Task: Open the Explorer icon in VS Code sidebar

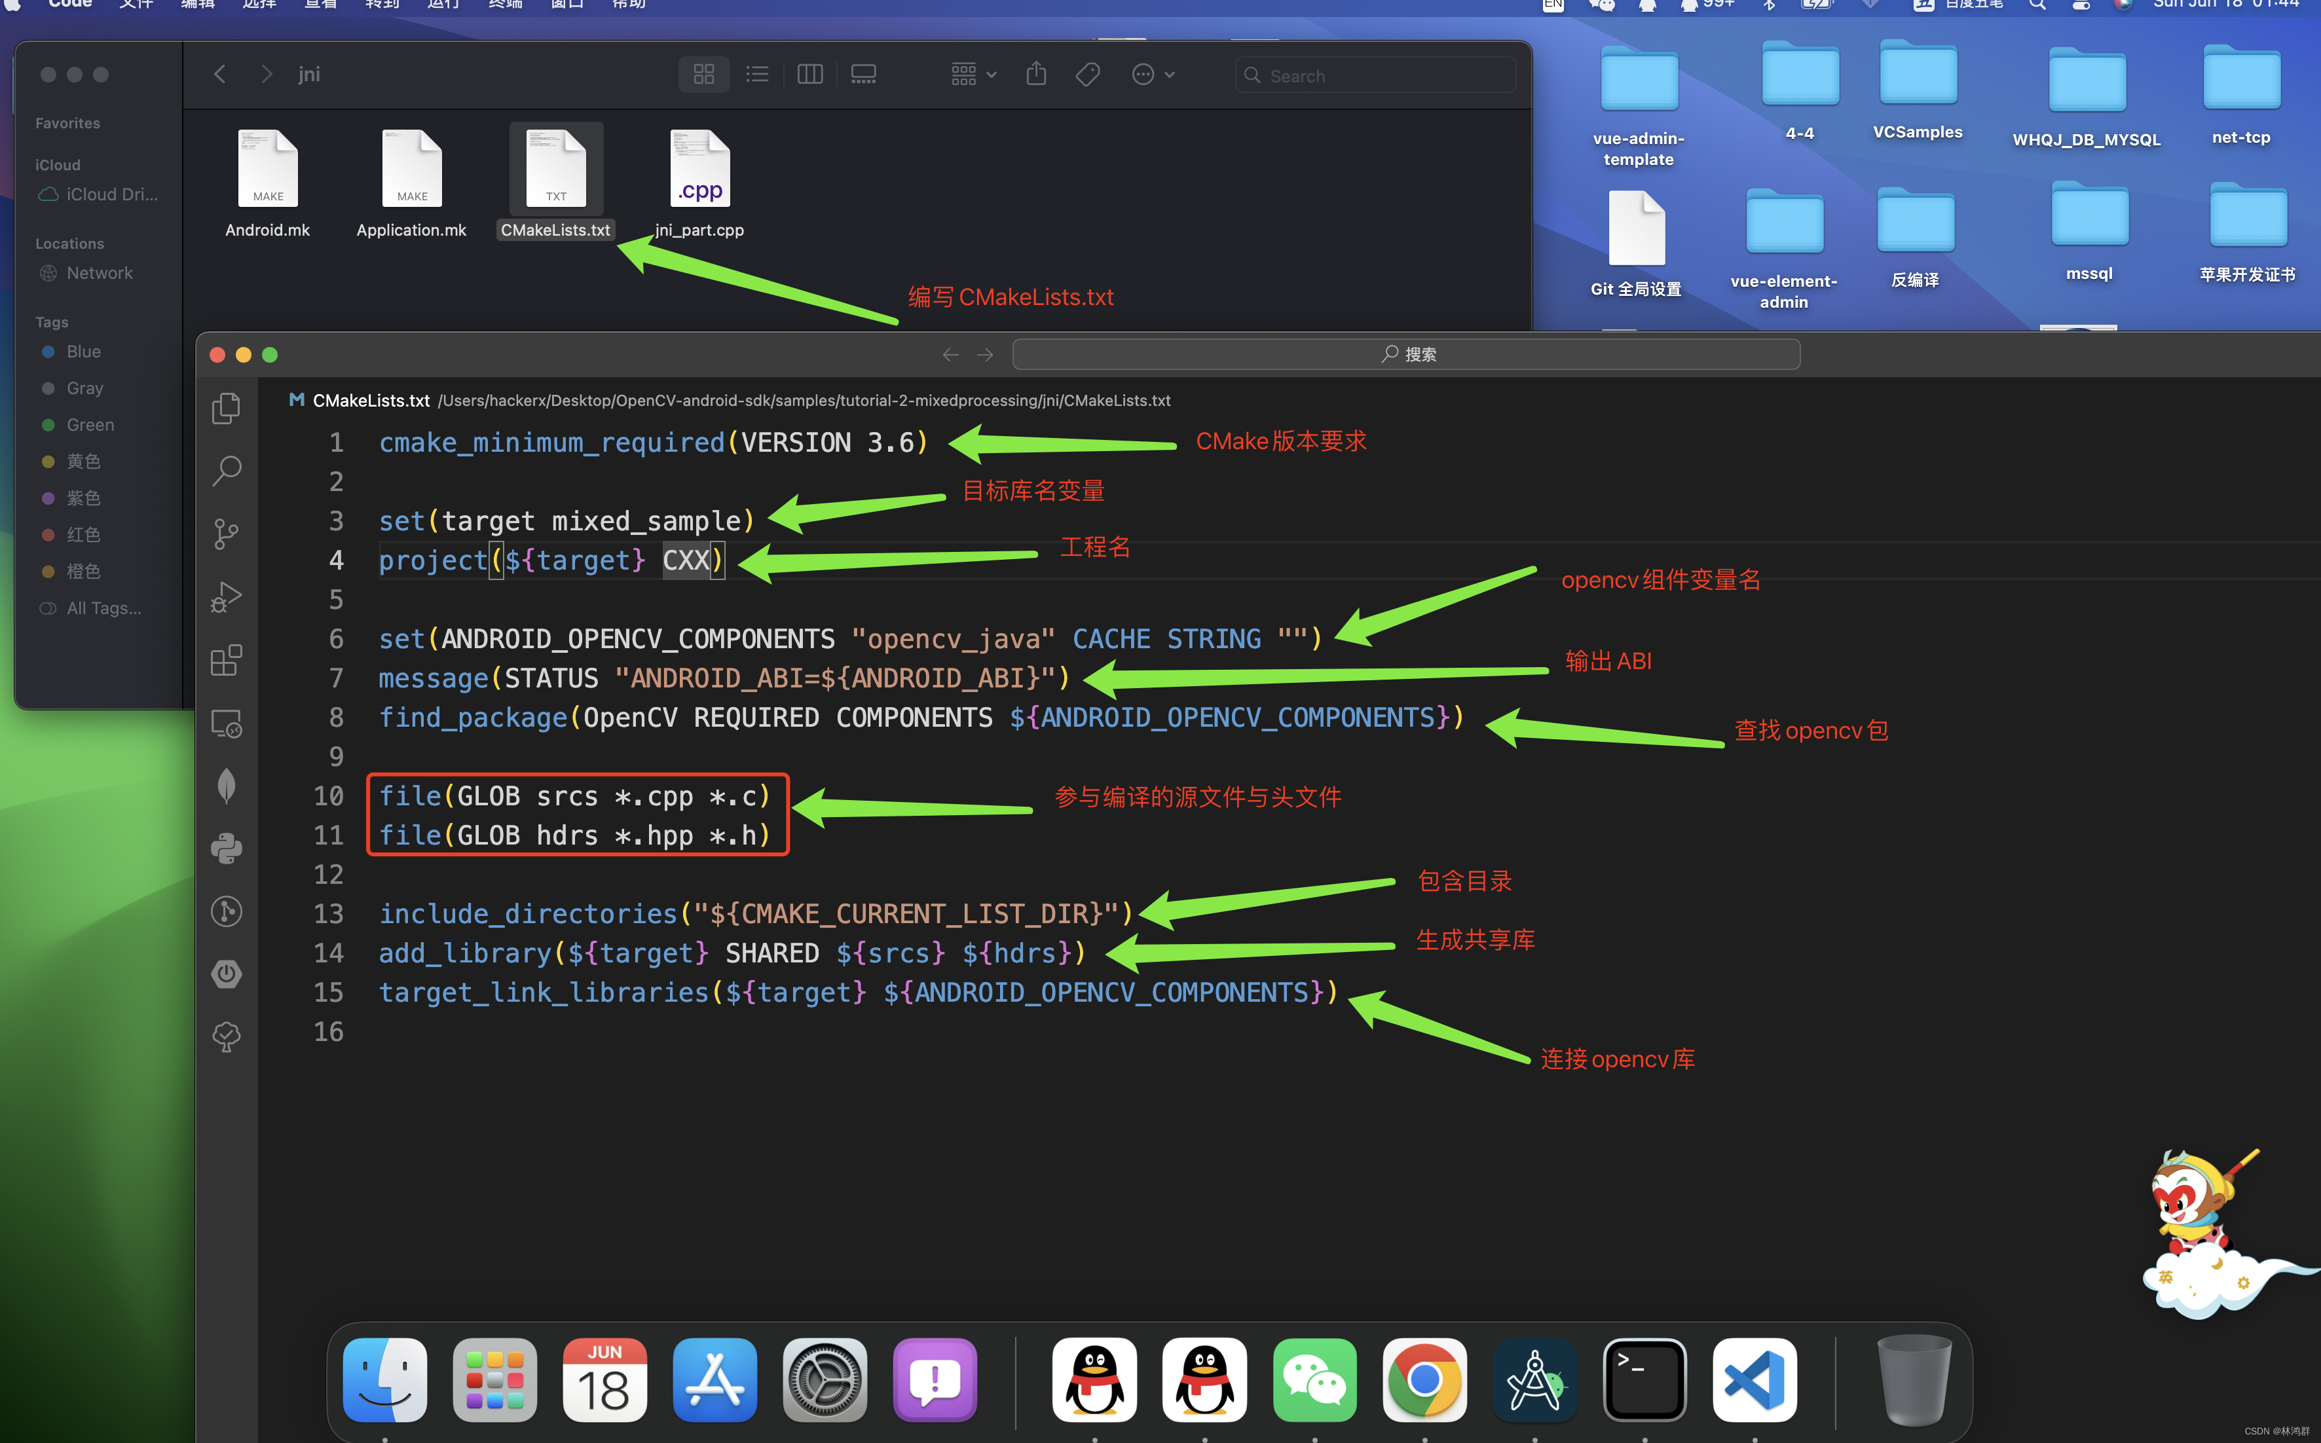Action: (x=226, y=409)
